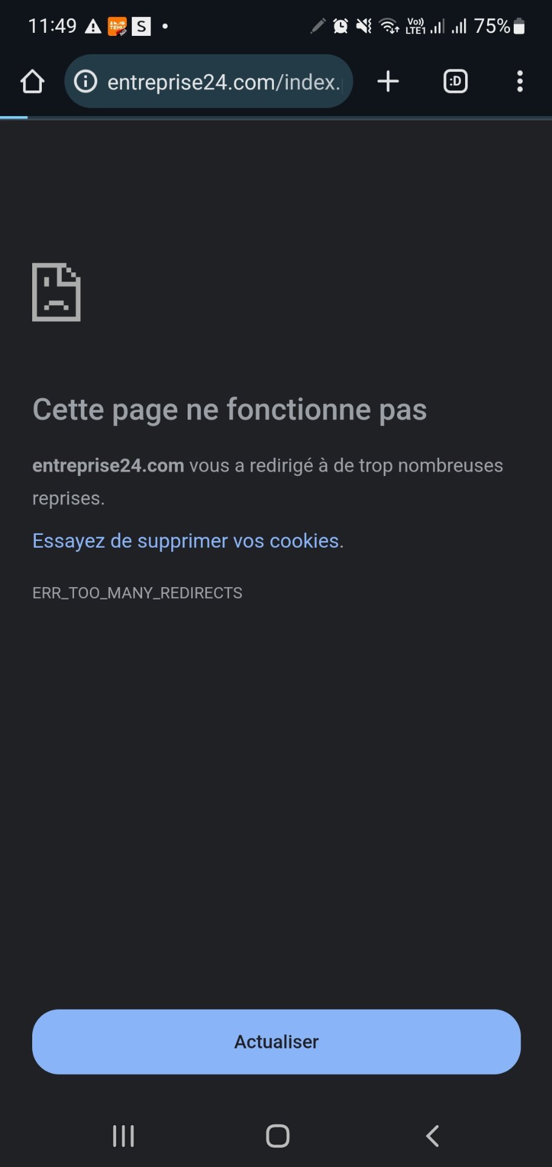Tap the Android home navigation button
552x1167 pixels.
278,1135
